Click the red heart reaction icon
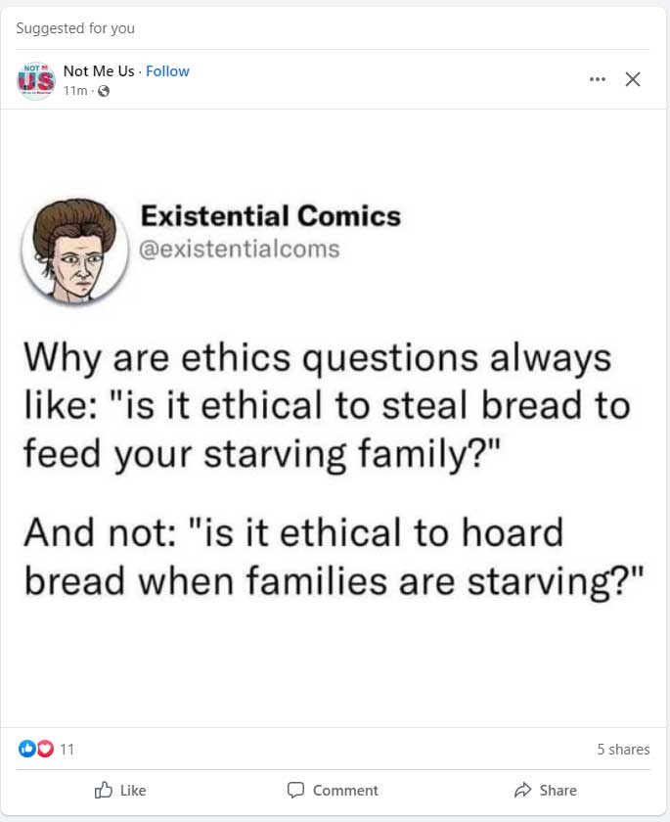This screenshot has width=670, height=822. [45, 749]
